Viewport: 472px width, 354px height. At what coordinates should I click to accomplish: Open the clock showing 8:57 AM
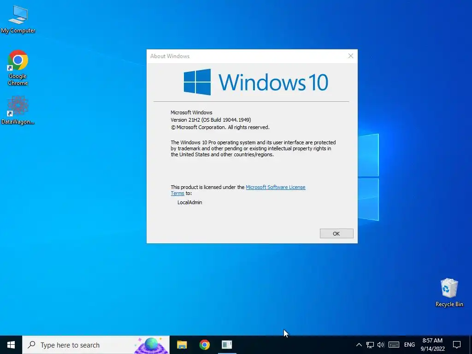[x=432, y=345]
